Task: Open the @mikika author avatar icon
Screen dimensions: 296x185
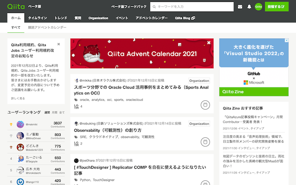Action: coord(76,80)
